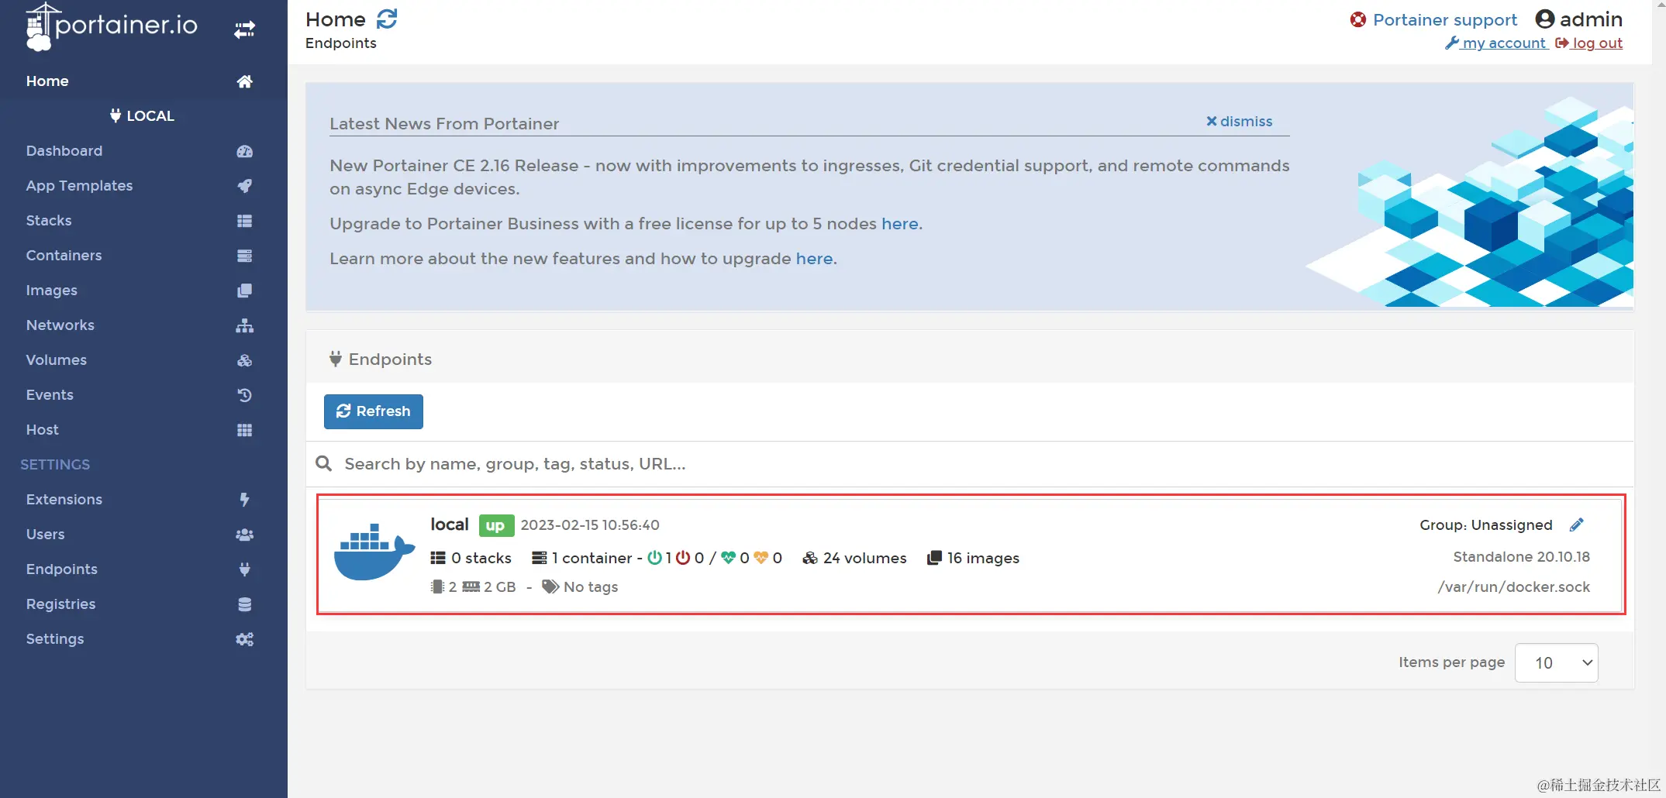Click '/var/run/docker.sock' URL text
The height and width of the screenshot is (798, 1666).
point(1513,587)
